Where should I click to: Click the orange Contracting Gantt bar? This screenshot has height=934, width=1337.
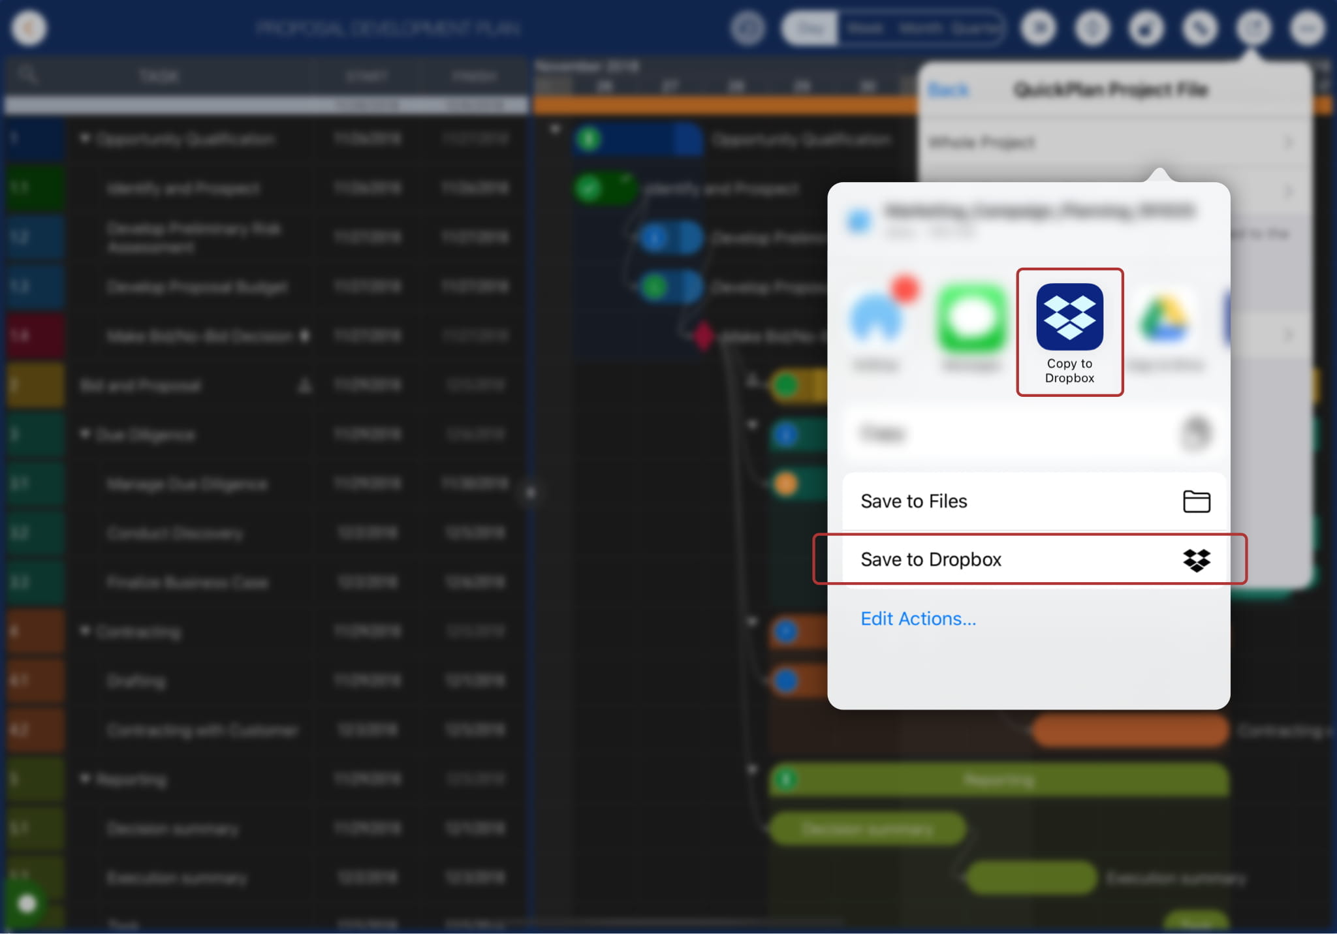(x=1129, y=730)
